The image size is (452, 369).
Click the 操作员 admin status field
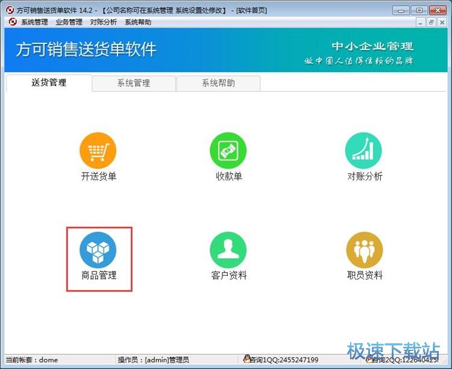[153, 360]
